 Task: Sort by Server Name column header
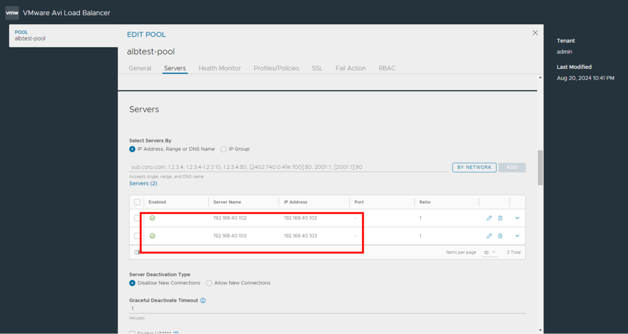click(227, 202)
